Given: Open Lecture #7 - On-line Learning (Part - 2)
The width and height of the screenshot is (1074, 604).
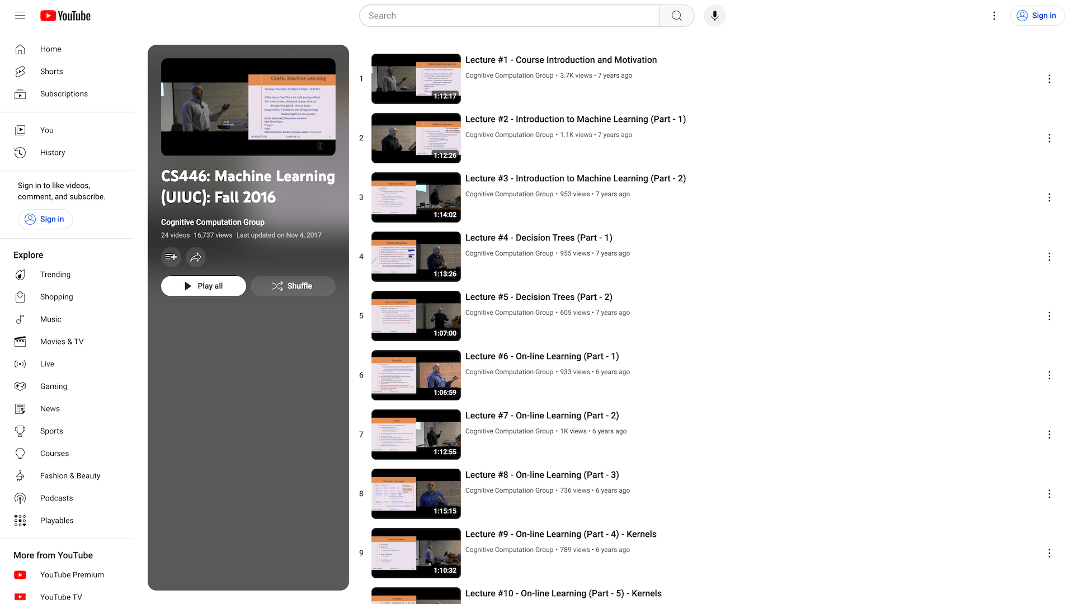Looking at the screenshot, I should coord(542,416).
